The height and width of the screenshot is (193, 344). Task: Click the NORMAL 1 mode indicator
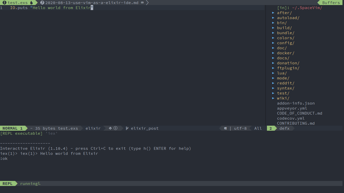[x=13, y=128]
